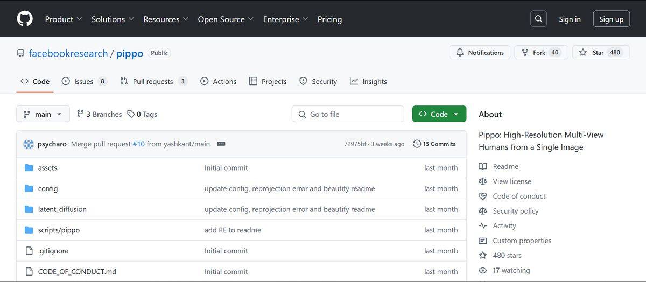
Task: Click the repository icon beside facebookresearch
Action: coord(20,53)
